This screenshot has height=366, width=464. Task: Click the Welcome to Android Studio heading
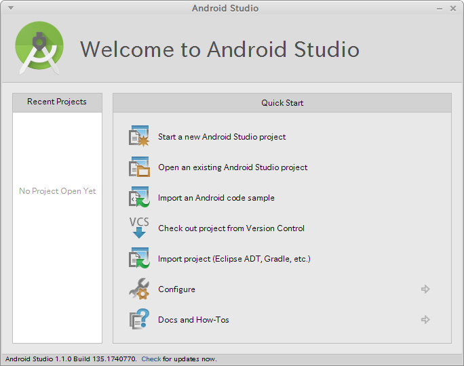tap(220, 49)
